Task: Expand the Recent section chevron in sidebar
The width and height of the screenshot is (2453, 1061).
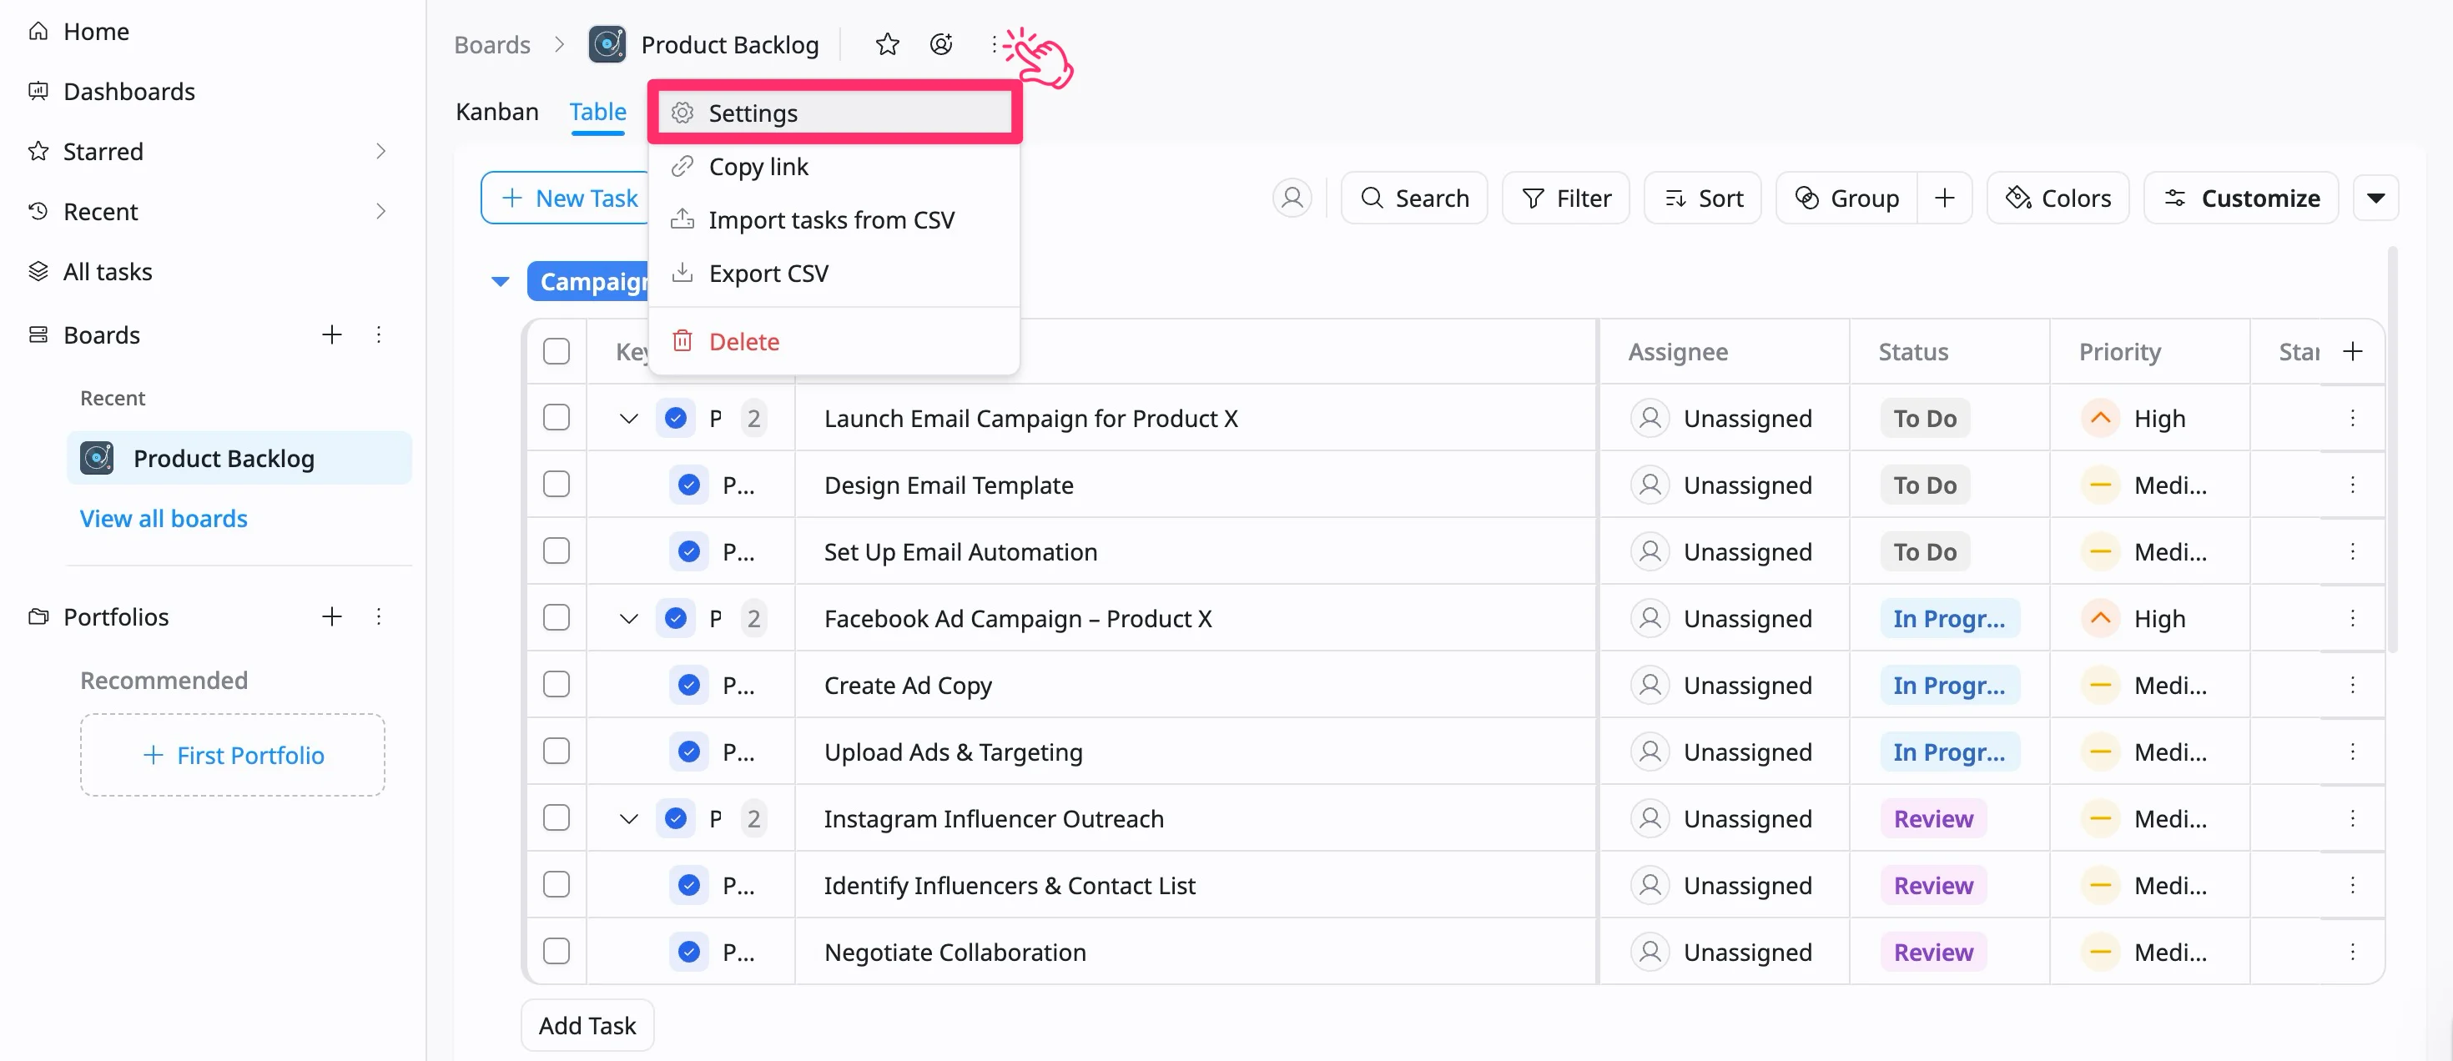Action: pos(381,211)
